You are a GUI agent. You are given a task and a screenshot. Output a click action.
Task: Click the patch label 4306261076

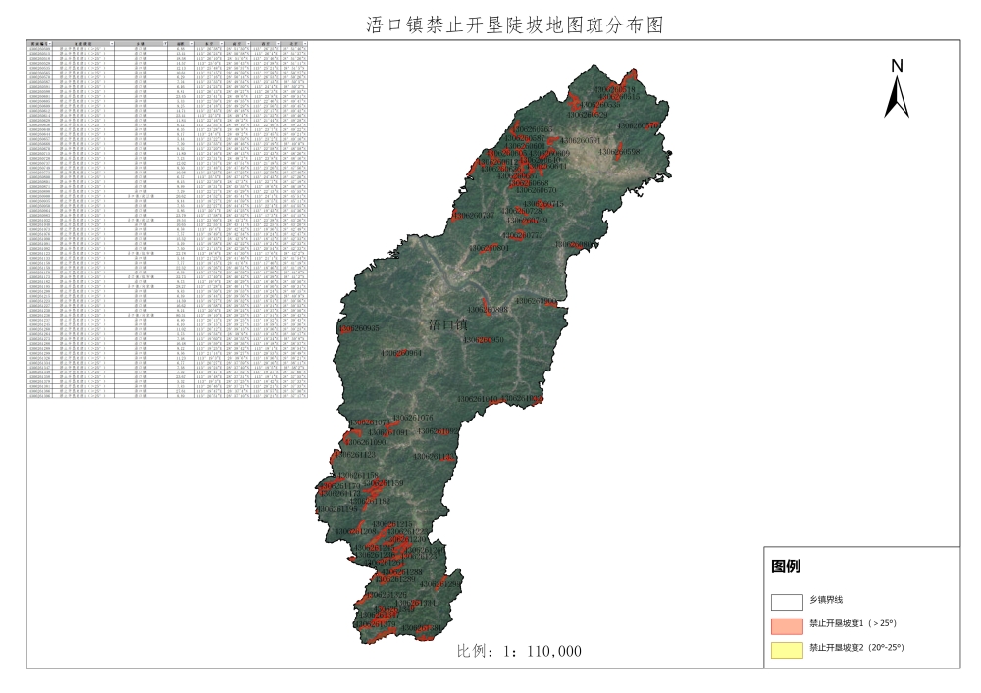[x=412, y=418]
